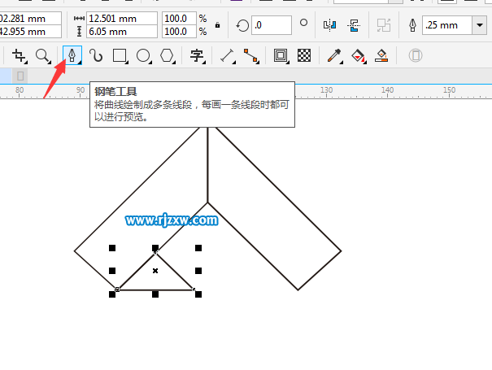This screenshot has width=492, height=370.
Task: Click the triangle's center X marker
Action: pyautogui.click(x=155, y=270)
